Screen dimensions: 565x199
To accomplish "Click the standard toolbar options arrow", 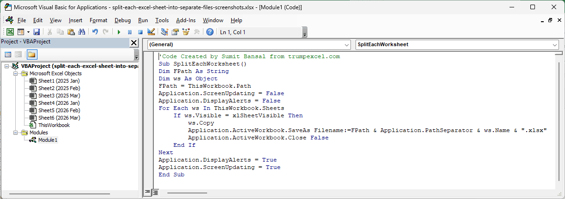I will click(305, 32).
